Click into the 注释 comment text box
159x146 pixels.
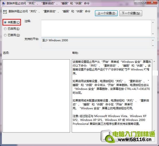[96, 28]
